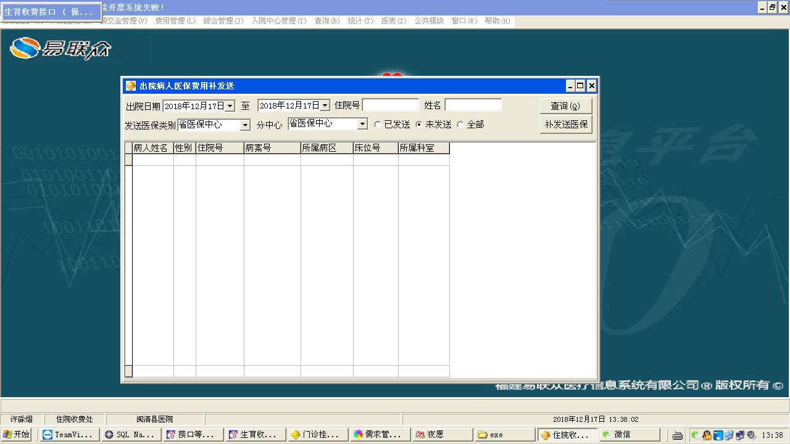The image size is (790, 444).
Task: Click the status bar date and time
Action: [x=596, y=419]
